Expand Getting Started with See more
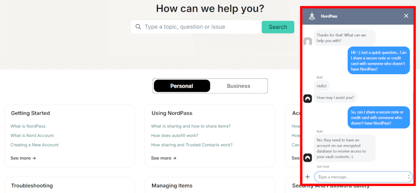This screenshot has height=193, width=420. 23,158
